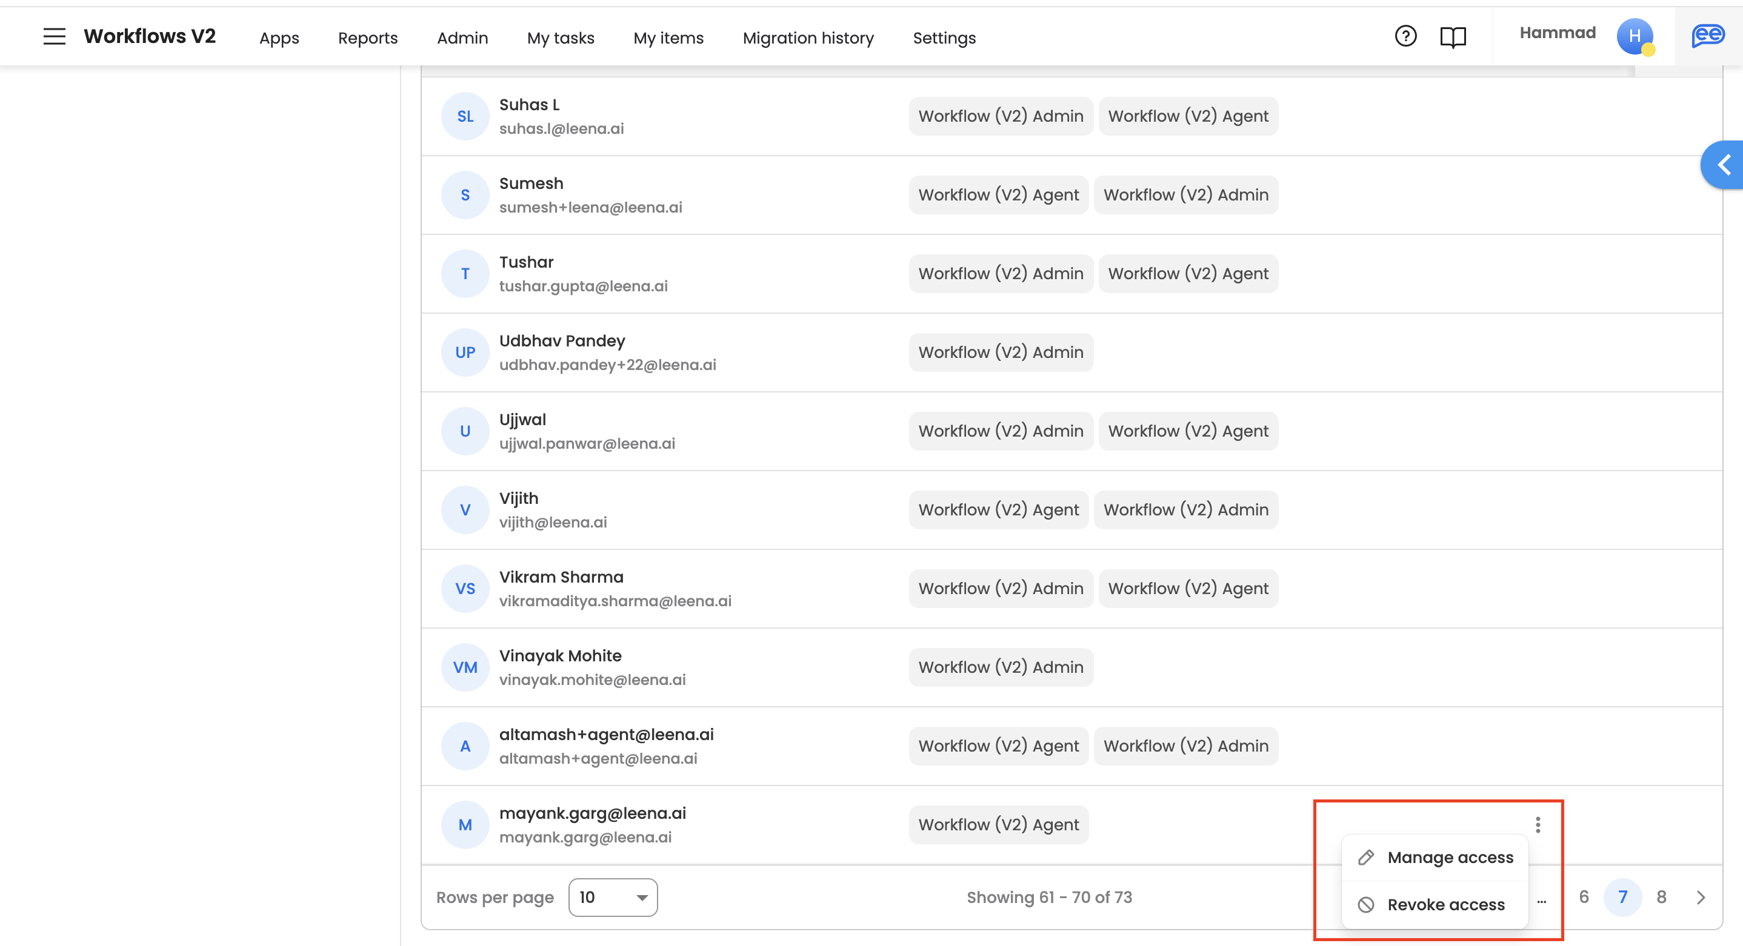Open My tasks in navigation
This screenshot has height=946, width=1743.
(x=560, y=38)
